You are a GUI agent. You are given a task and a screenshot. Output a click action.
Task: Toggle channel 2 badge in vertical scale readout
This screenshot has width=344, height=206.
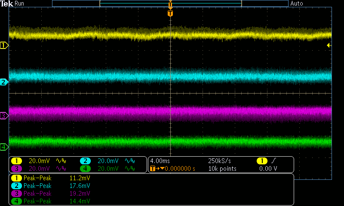[85, 161]
